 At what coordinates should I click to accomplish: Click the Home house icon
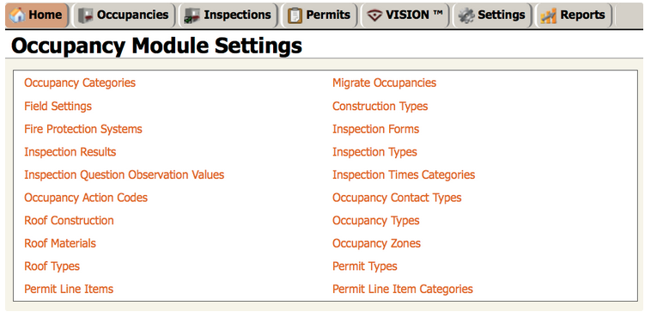point(17,15)
